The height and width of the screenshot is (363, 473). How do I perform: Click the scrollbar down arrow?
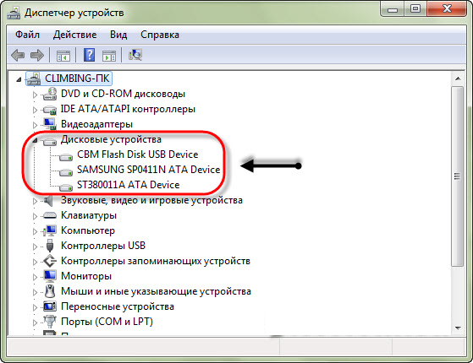(458, 328)
